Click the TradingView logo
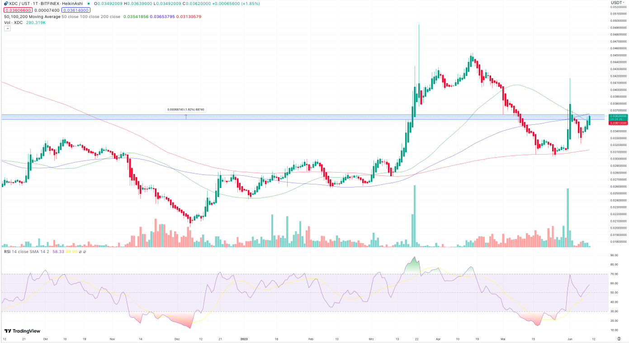The image size is (629, 343). (22, 331)
